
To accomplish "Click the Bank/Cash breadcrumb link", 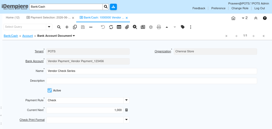I will [x=11, y=36].
